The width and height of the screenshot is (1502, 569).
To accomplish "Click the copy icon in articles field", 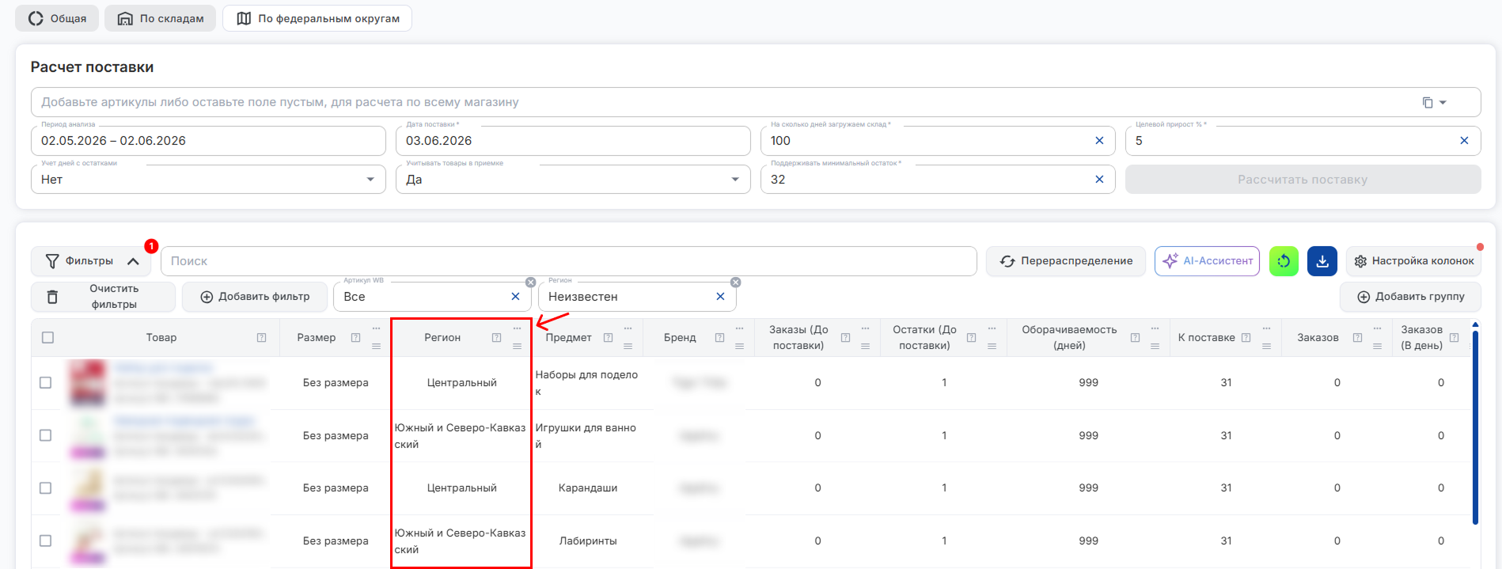I will (1428, 102).
